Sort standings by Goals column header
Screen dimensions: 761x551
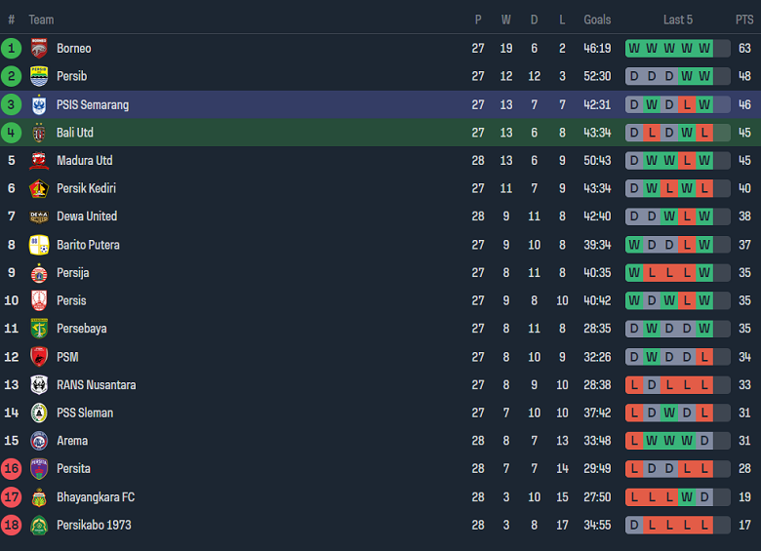[x=597, y=20]
